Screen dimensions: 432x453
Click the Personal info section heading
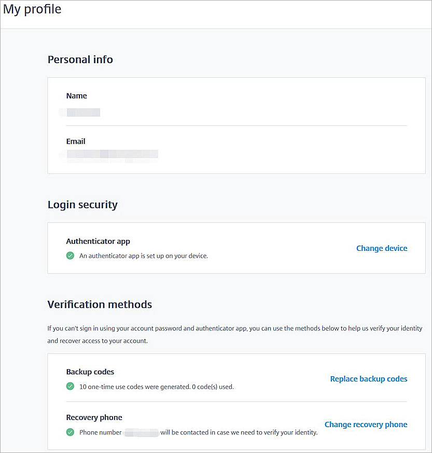(80, 60)
